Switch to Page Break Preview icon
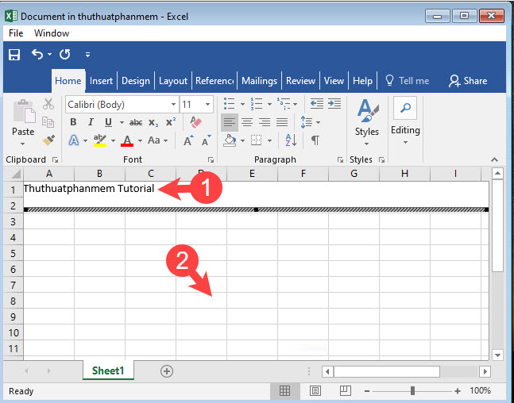 [345, 390]
